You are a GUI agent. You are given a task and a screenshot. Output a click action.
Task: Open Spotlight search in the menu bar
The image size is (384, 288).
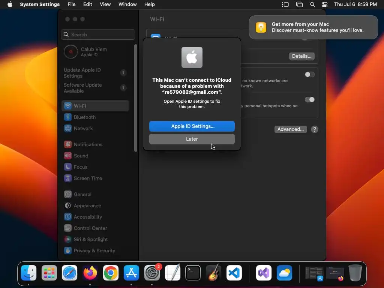click(312, 4)
